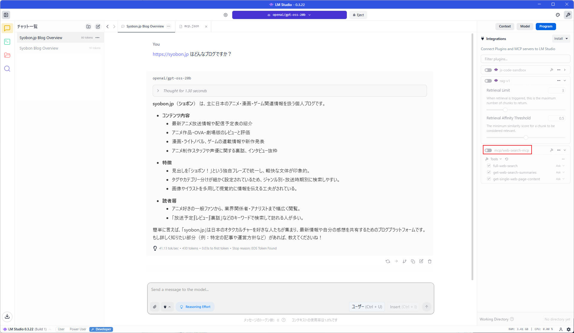Switch to the Syobon.jp Blog Overview tab
Image resolution: width=574 pixels, height=333 pixels.
145,27
